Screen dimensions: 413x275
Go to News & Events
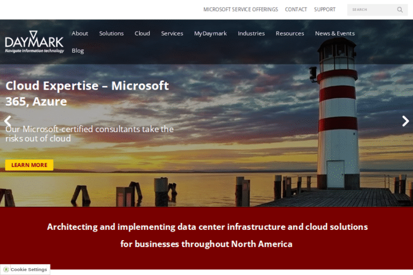point(334,33)
